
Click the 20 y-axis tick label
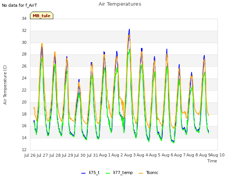coord(24,102)
